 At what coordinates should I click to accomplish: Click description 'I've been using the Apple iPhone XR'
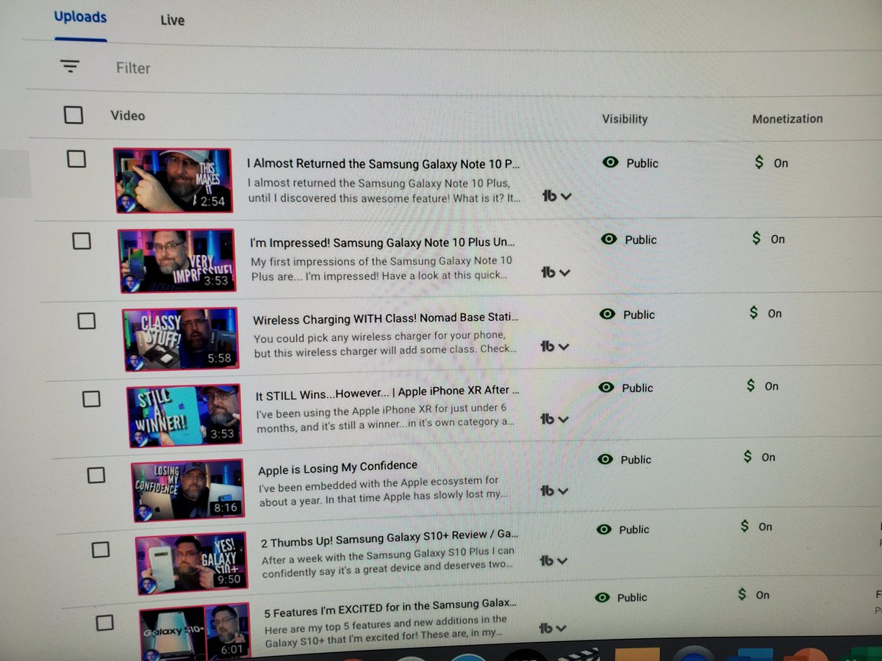tap(386, 415)
